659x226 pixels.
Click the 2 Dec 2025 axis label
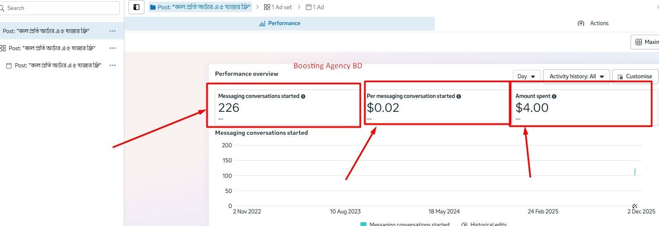click(641, 211)
